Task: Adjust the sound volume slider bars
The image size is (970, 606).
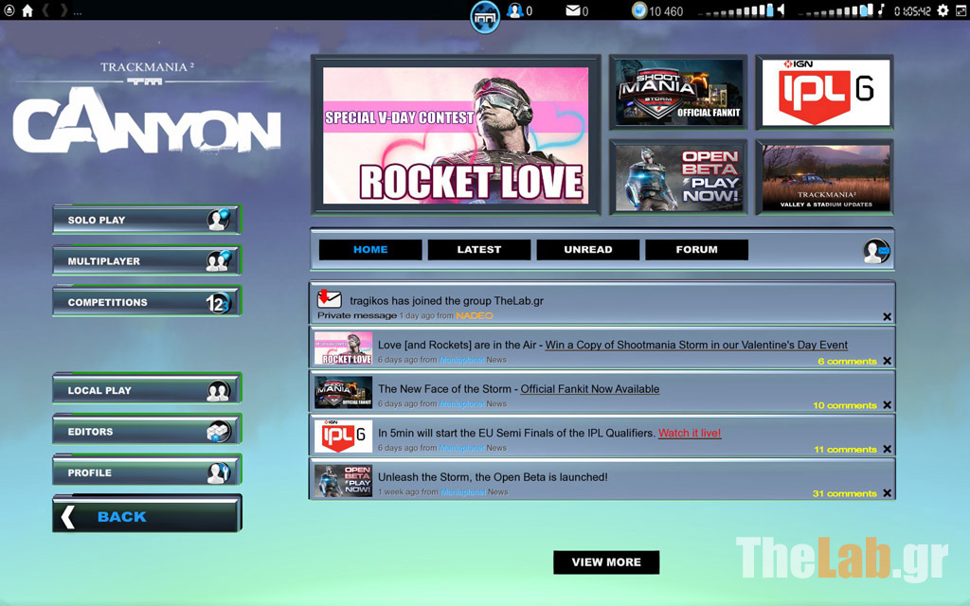Action: pos(736,11)
